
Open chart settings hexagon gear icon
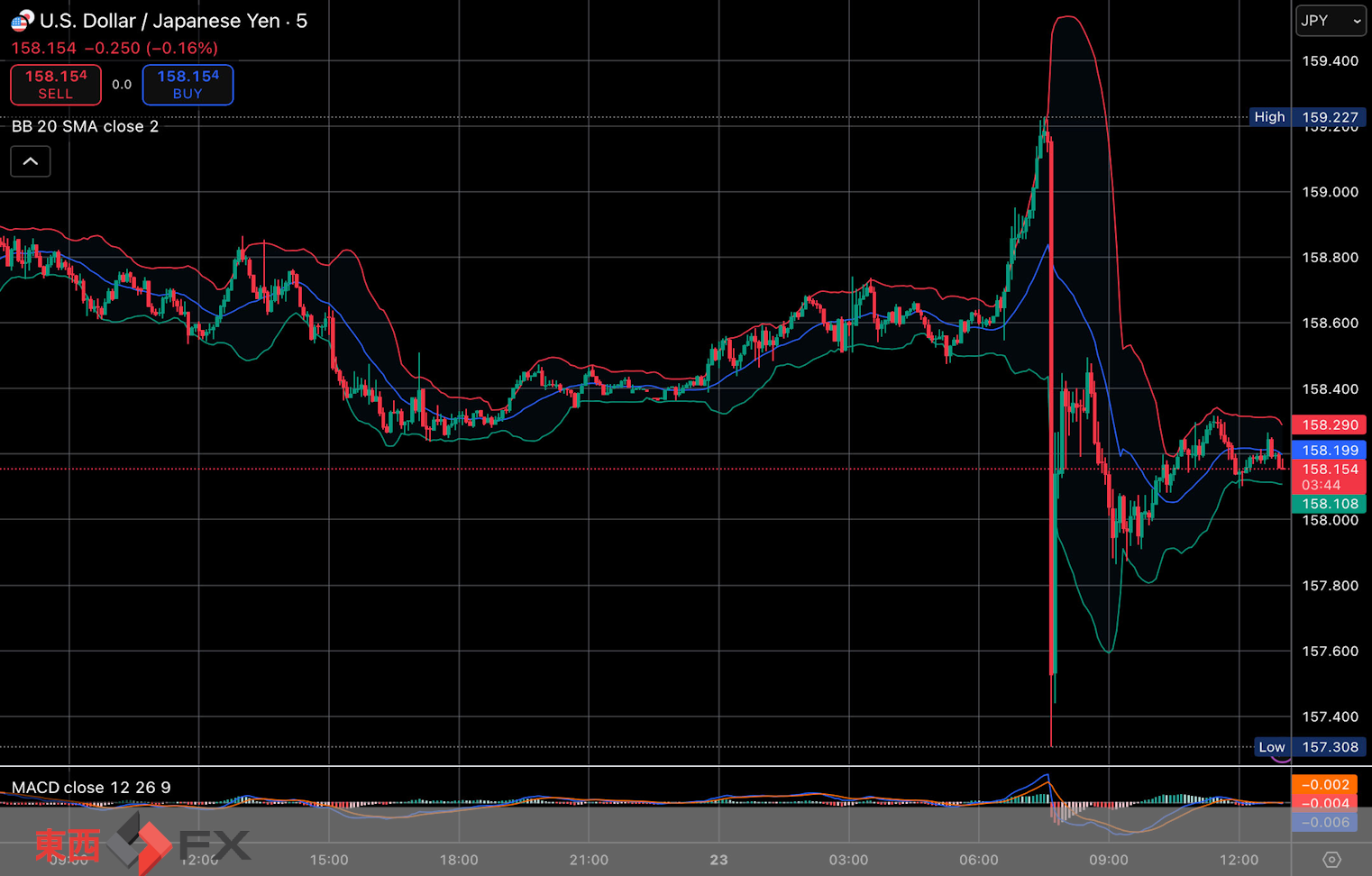point(1331,859)
